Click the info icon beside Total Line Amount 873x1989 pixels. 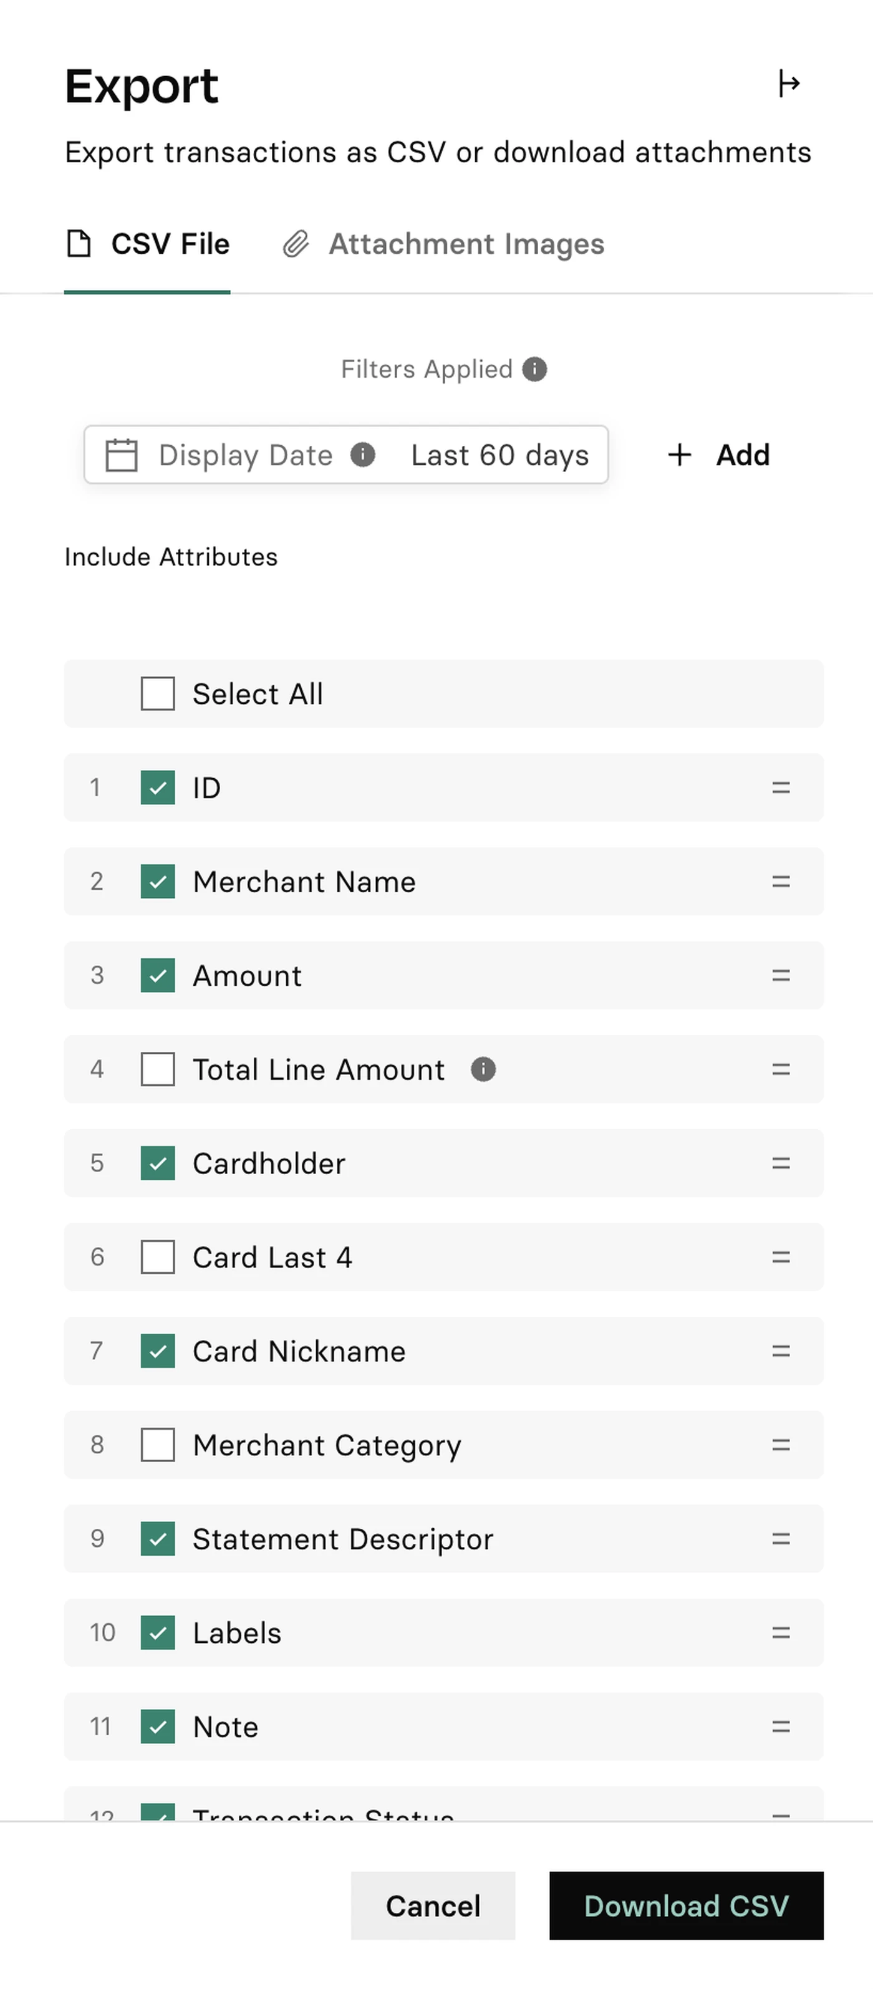tap(483, 1069)
